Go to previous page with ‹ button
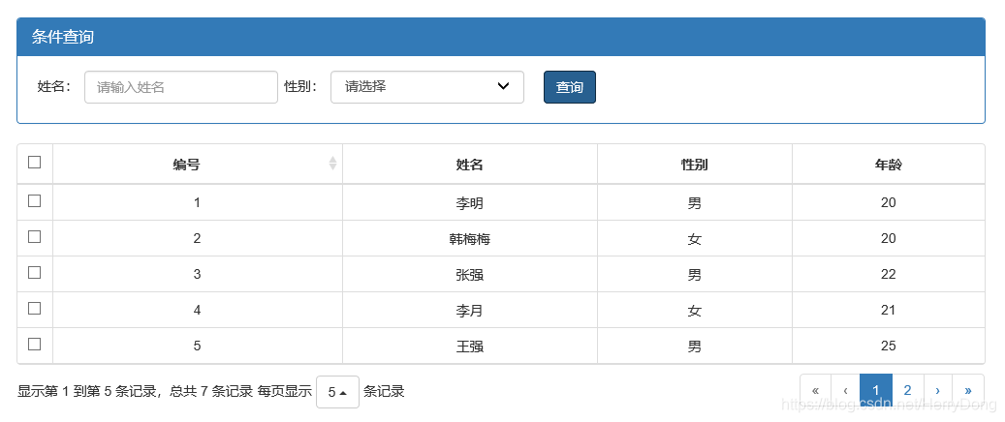This screenshot has height=422, width=1005. [845, 391]
